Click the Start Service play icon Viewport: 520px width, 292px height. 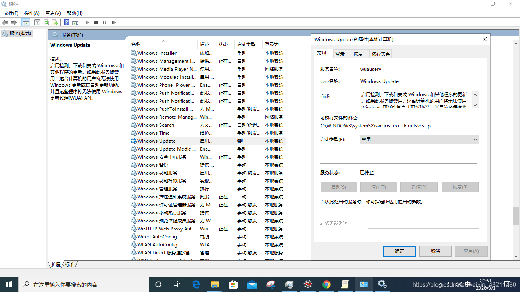click(x=87, y=22)
